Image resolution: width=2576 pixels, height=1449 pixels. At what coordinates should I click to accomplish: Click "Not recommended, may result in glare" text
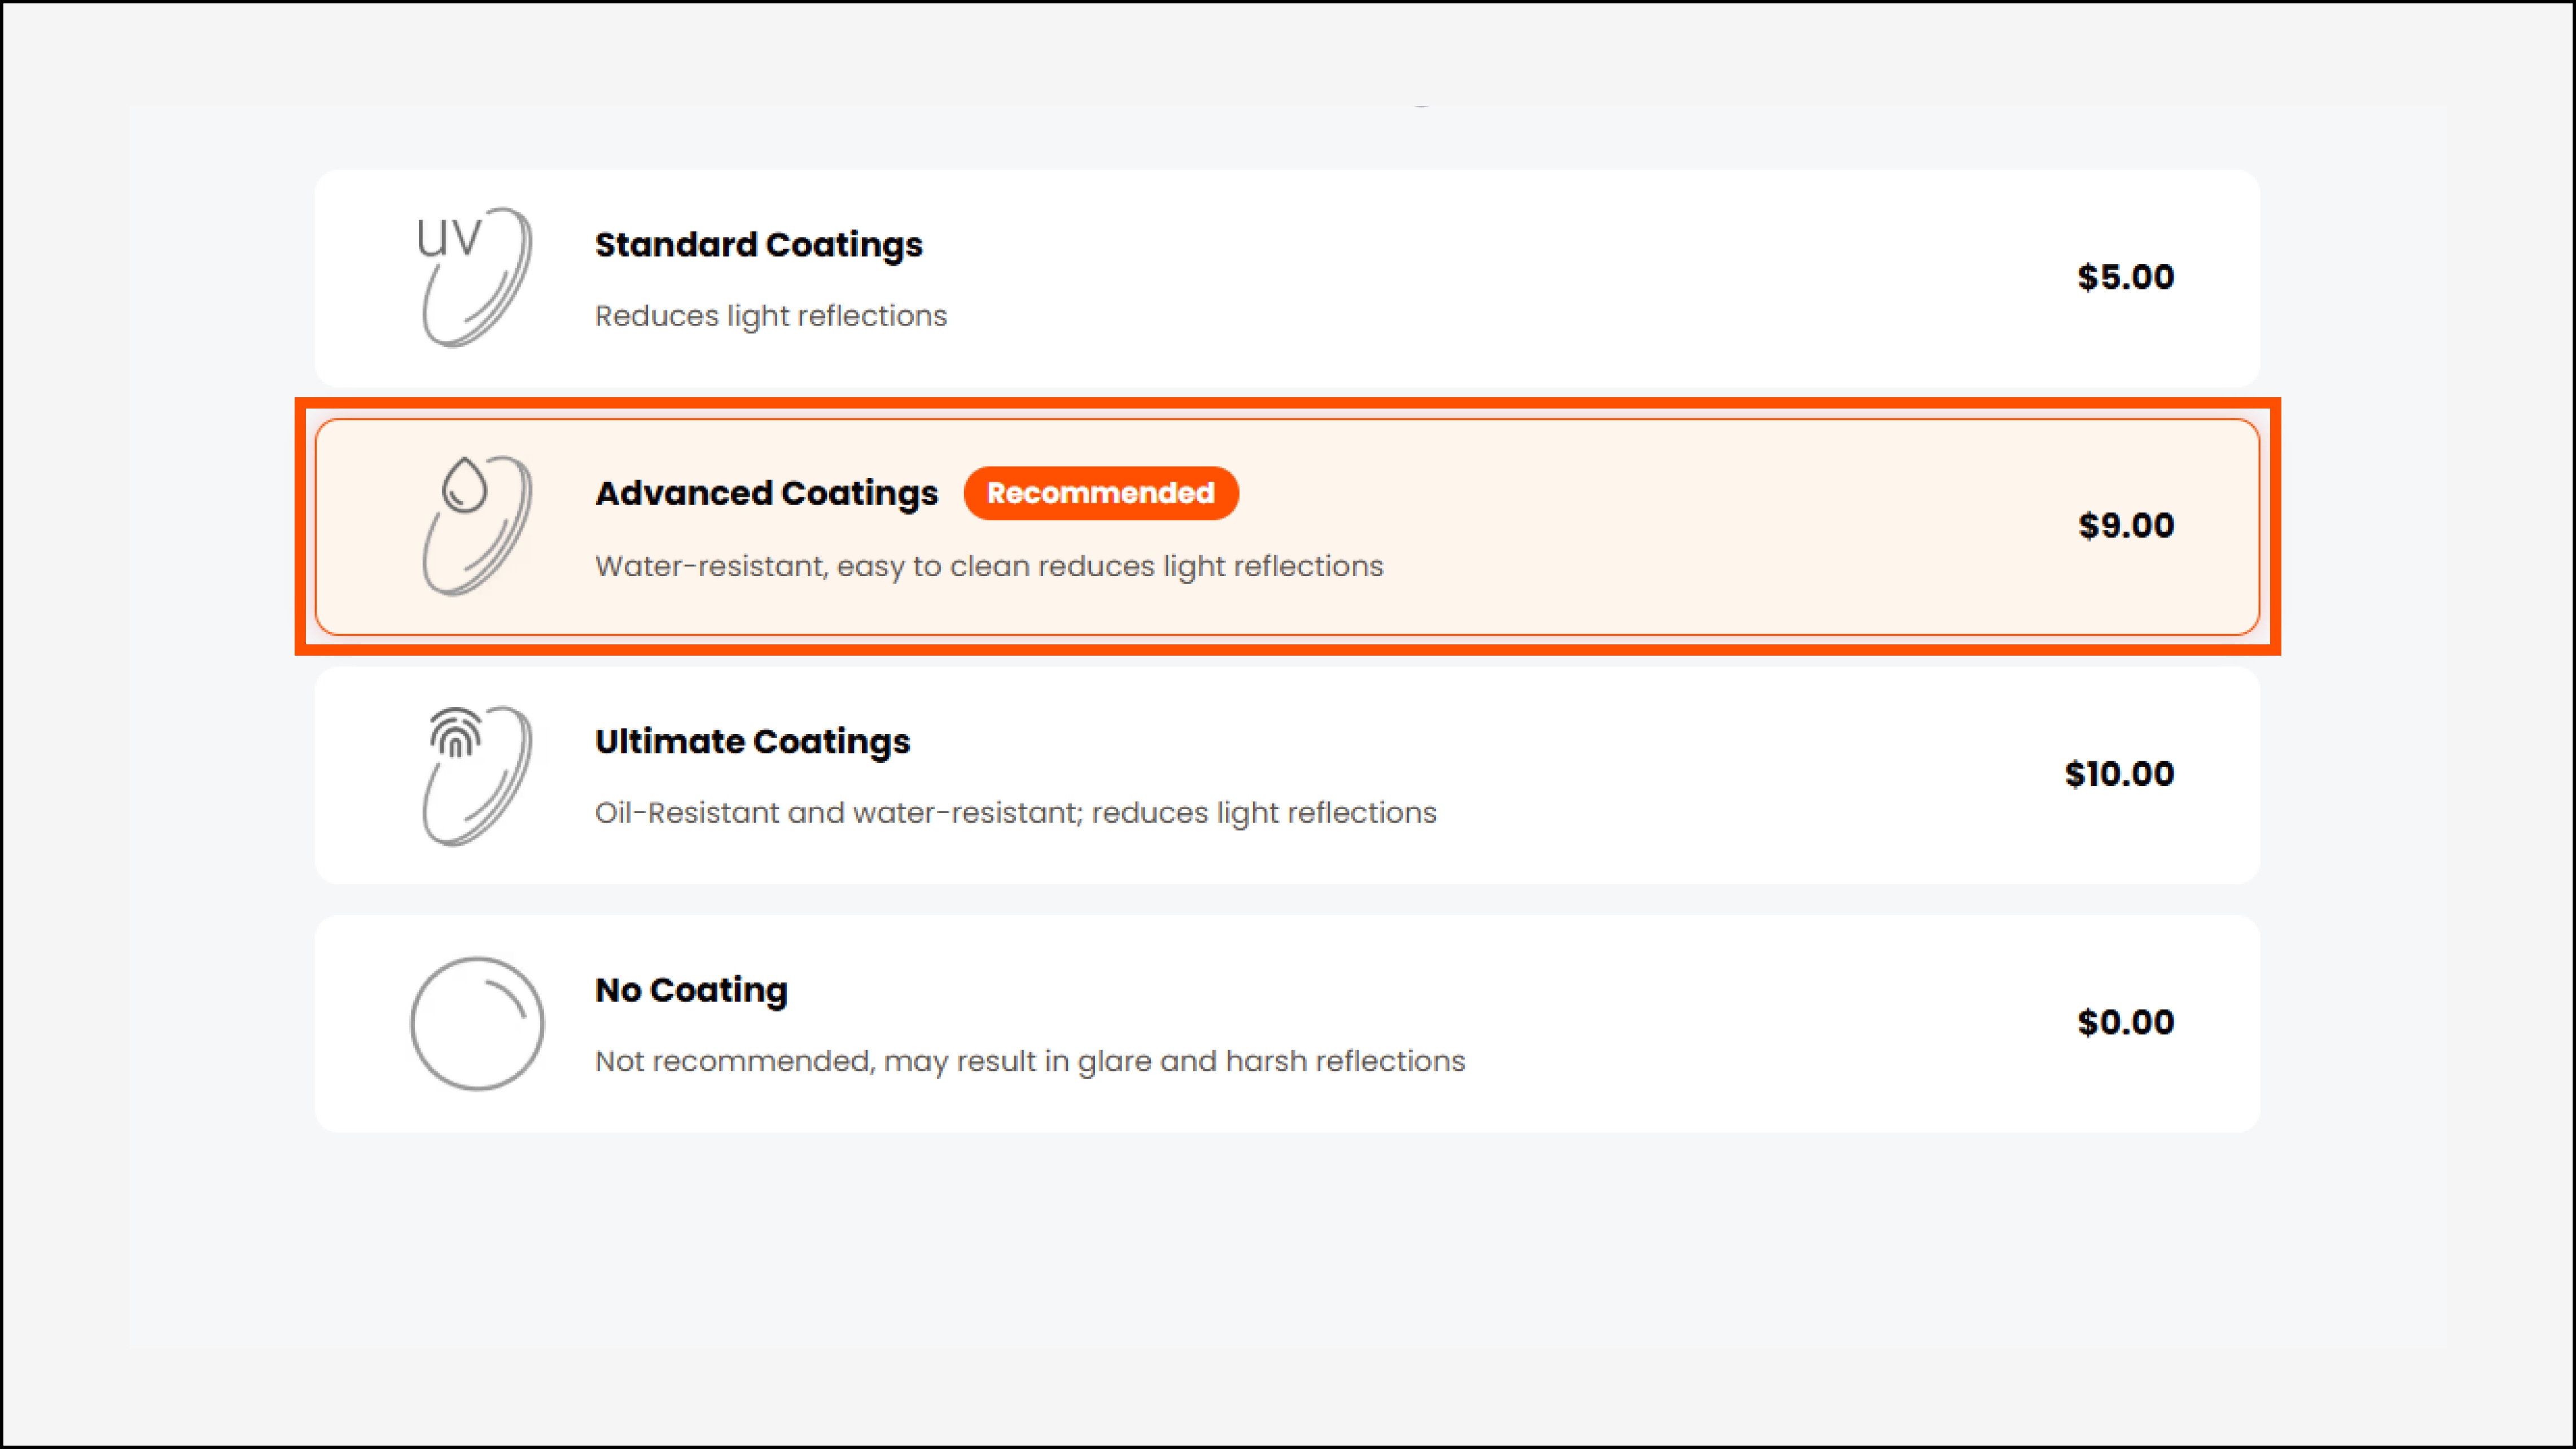[x=1029, y=1061]
